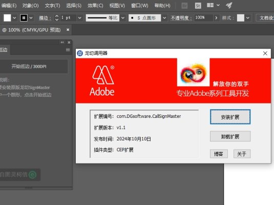Click the 5 点圆形 brush definition box
The height and width of the screenshot is (205, 274).
(145, 18)
